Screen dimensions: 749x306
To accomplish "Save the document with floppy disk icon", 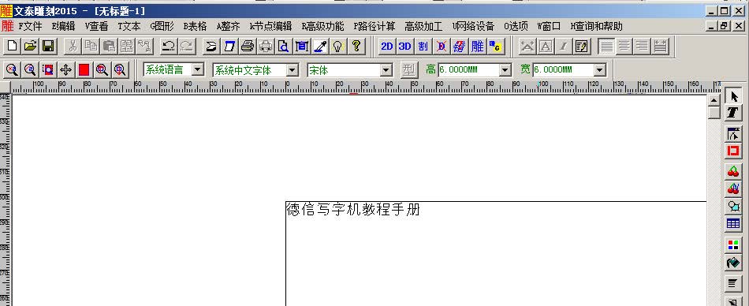I will pyautogui.click(x=48, y=46).
